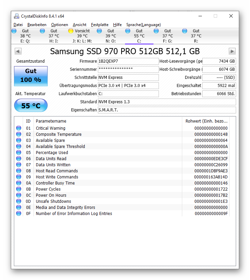Viewport: 250px width, 280px height.
Task: Click the Eigenschaften field S.M.A.R.T.
Action: (167, 110)
